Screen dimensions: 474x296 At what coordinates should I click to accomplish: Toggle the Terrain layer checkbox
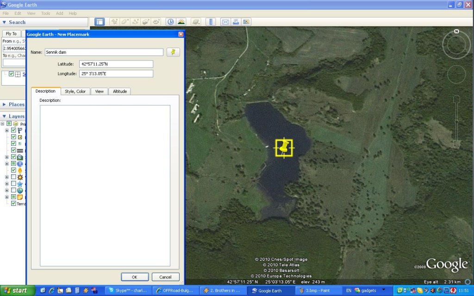(x=13, y=203)
